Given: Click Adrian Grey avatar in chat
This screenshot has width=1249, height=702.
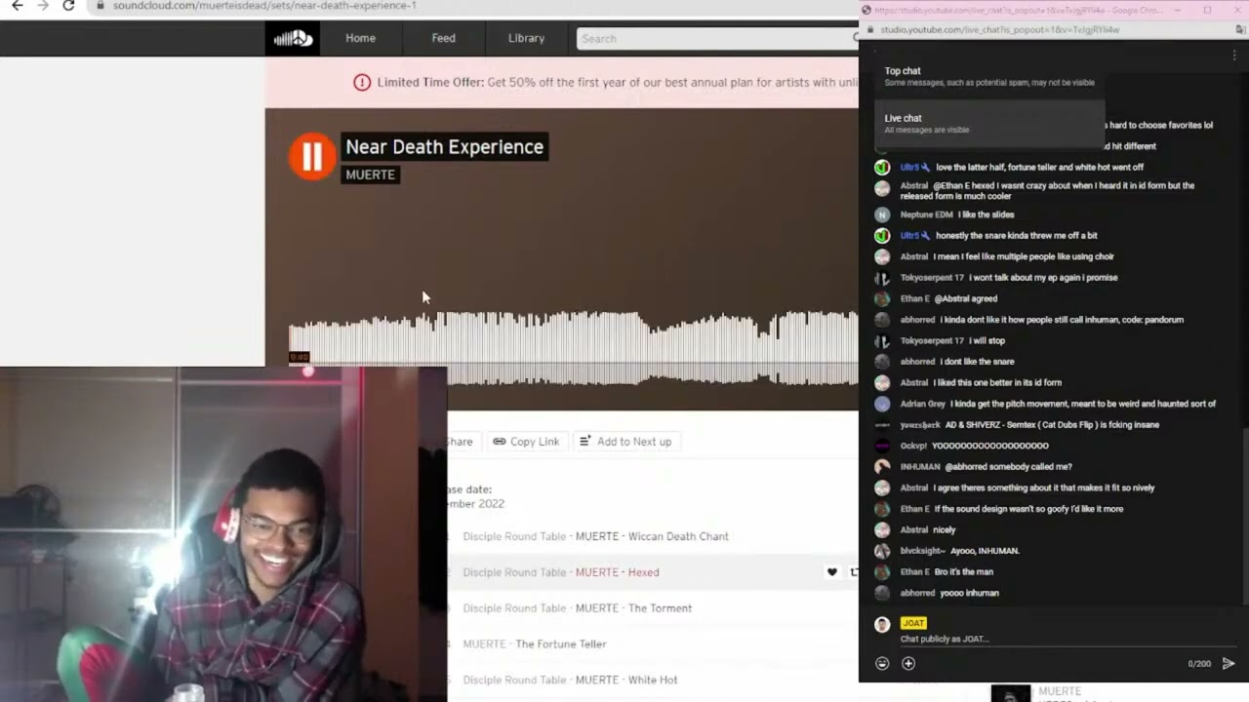Looking at the screenshot, I should tap(882, 404).
